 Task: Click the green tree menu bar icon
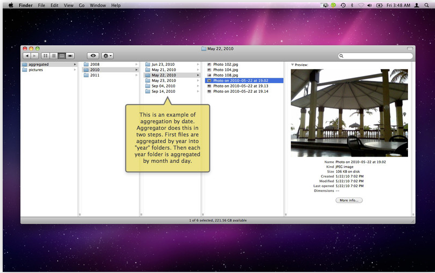333,5
